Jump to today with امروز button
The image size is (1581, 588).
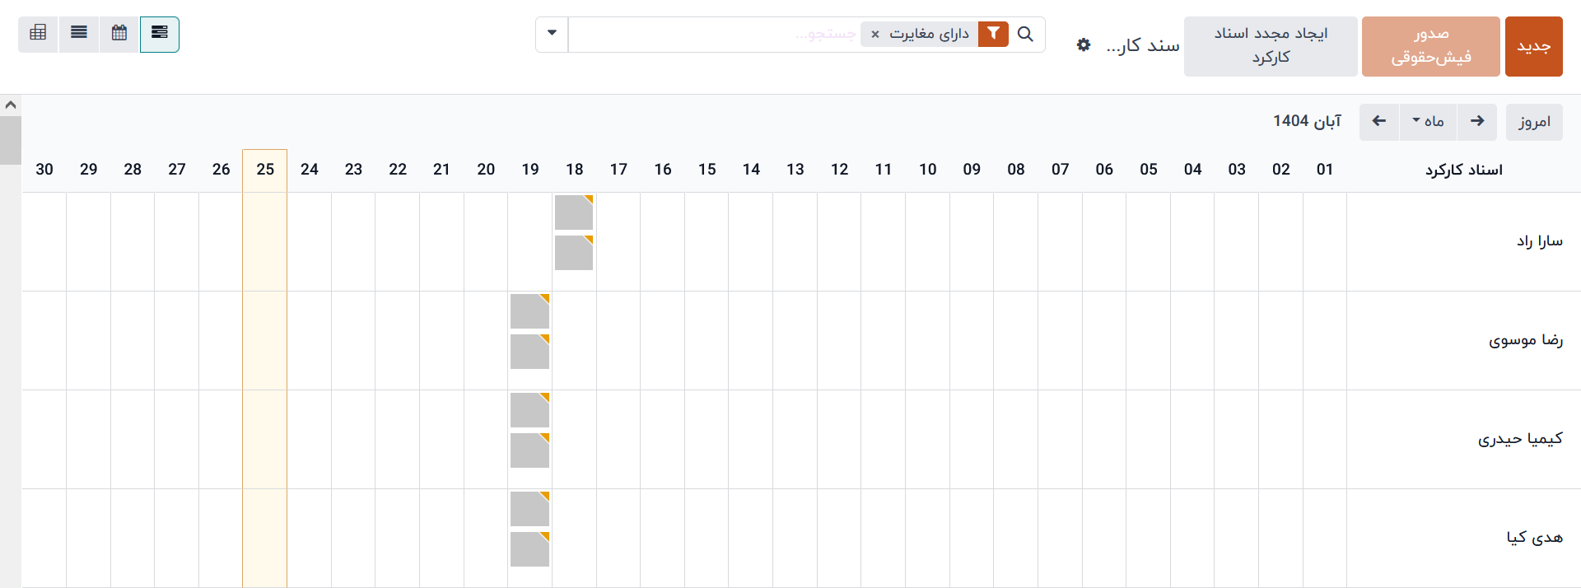pos(1534,122)
